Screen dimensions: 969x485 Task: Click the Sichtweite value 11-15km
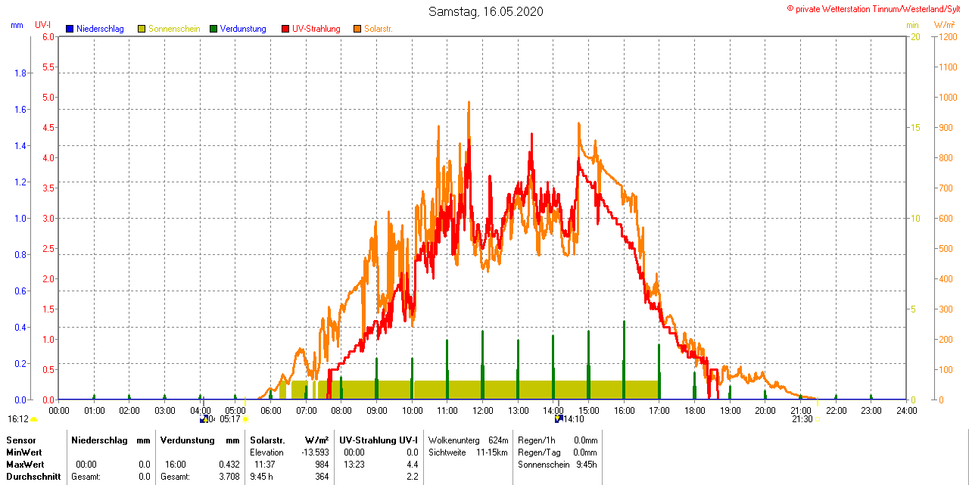pyautogui.click(x=492, y=452)
